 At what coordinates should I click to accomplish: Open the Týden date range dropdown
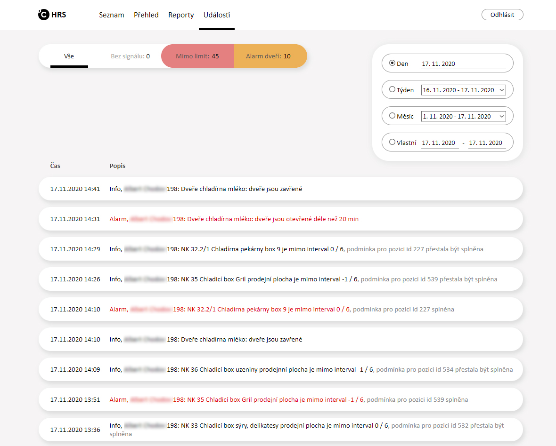(464, 90)
